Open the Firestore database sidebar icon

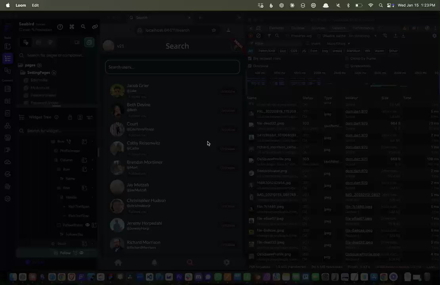pos(8,89)
